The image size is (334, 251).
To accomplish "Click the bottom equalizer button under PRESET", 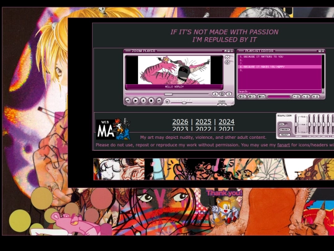I will tap(285, 134).
